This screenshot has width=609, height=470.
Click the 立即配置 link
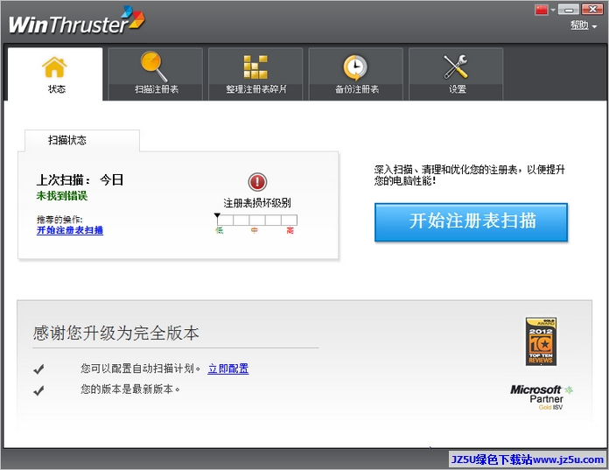[x=228, y=368]
